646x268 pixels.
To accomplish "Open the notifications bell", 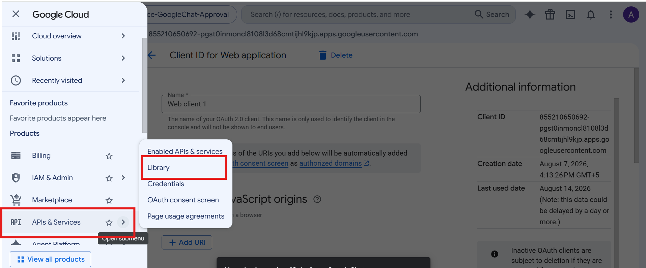I will [x=591, y=14].
